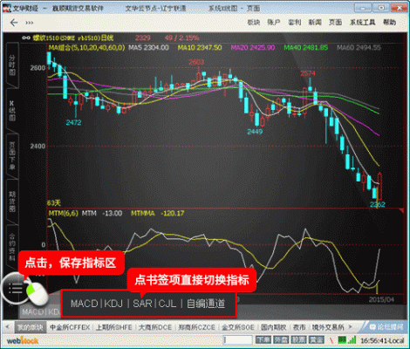The height and width of the screenshot is (349, 410).
Task: Open the 期货圈 side tab
Action: 12,202
